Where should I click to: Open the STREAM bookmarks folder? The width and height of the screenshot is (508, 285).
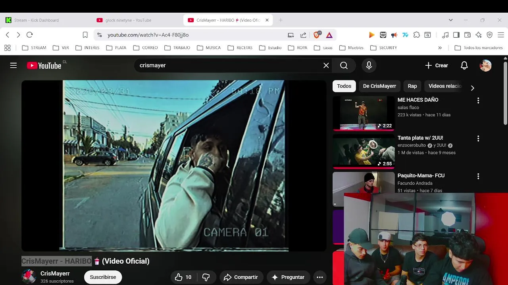34,48
